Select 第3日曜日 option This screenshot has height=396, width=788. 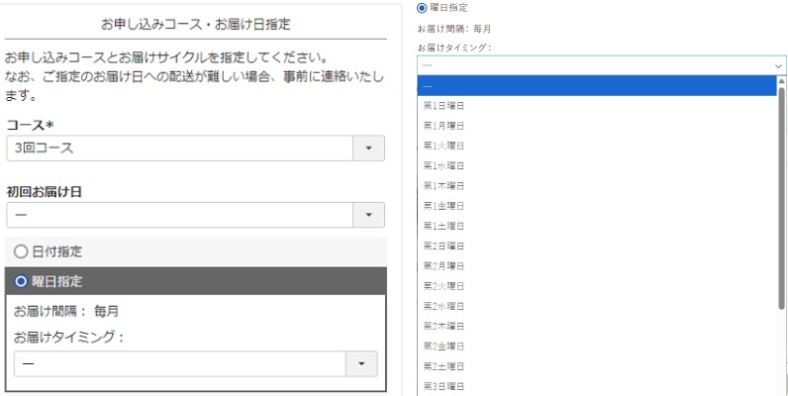tap(443, 385)
